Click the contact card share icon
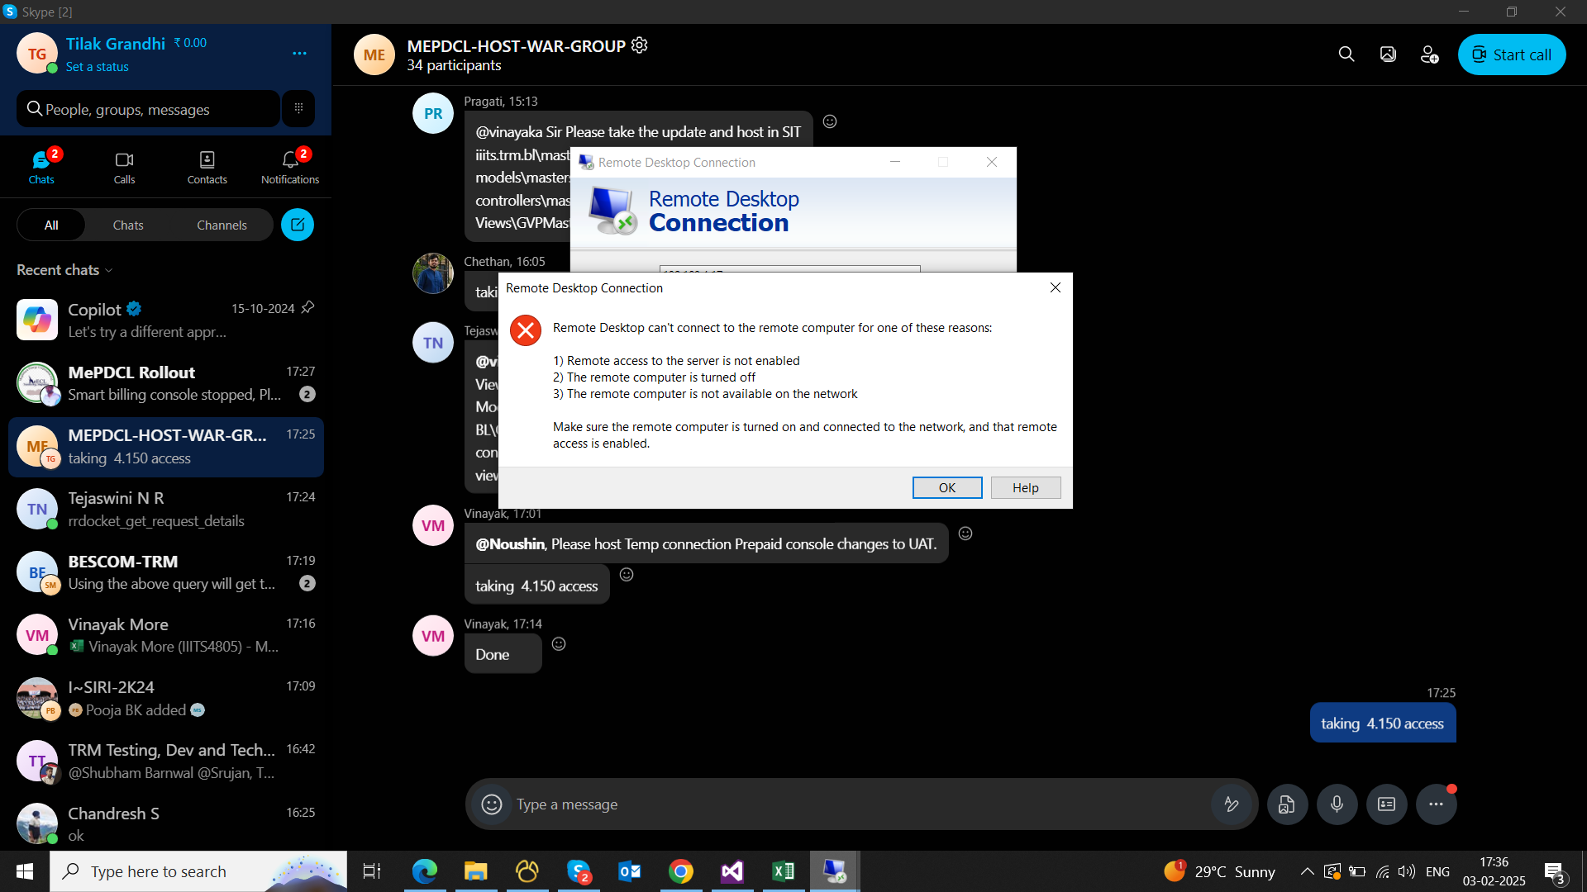The width and height of the screenshot is (1587, 892). [1386, 804]
